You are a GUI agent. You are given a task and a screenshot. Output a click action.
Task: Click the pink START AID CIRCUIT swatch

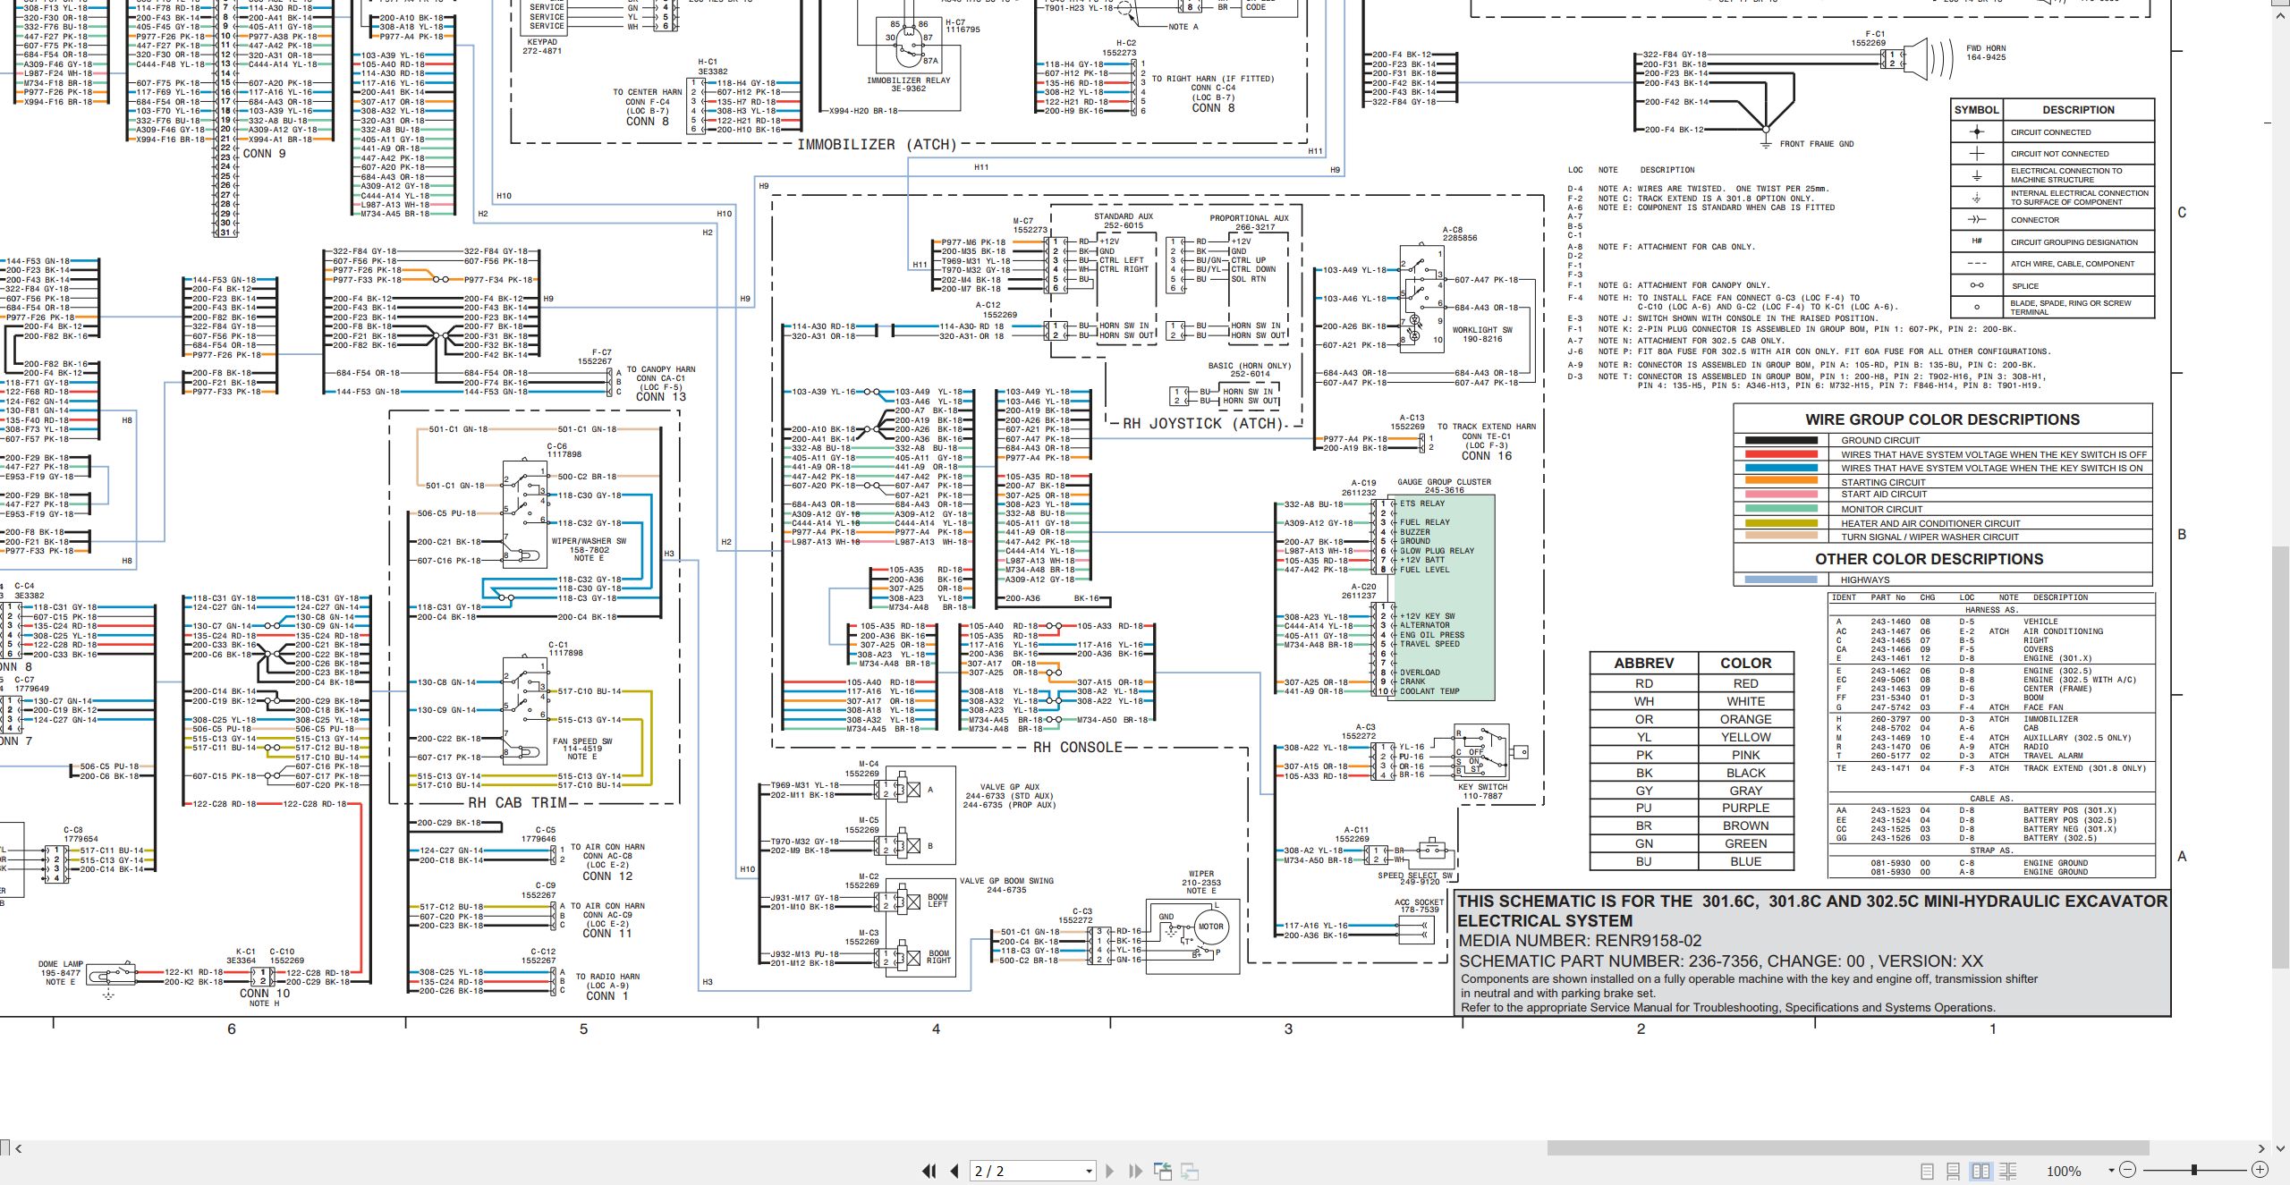tap(1781, 494)
